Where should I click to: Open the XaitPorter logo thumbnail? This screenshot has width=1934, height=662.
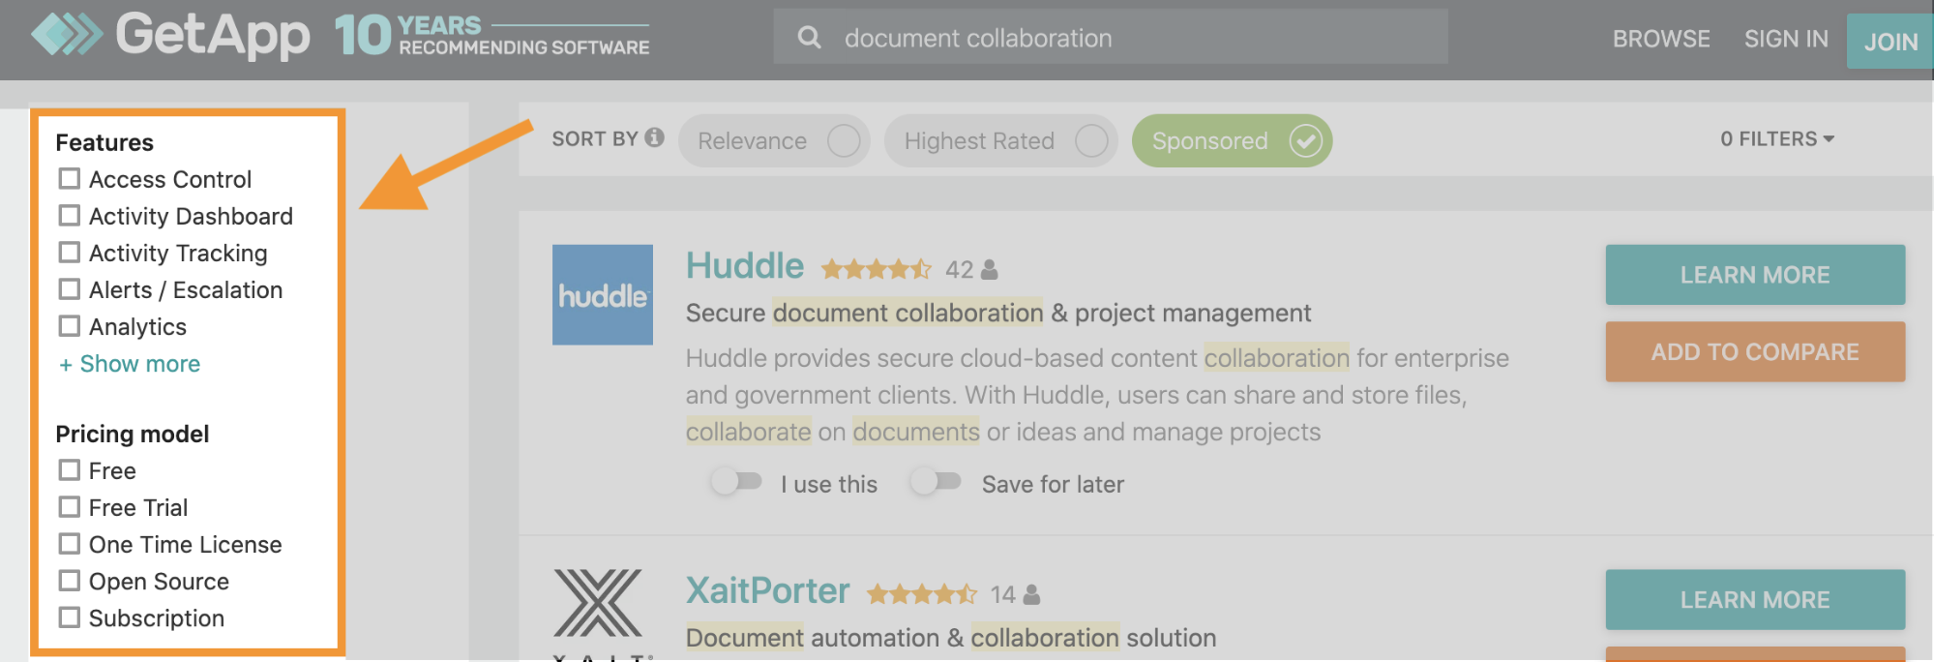[598, 613]
